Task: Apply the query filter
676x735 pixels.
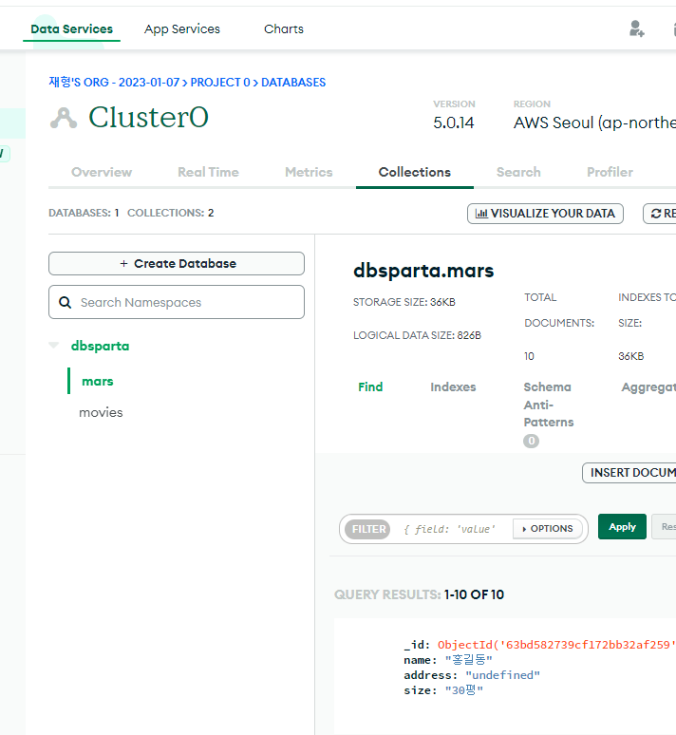Action: [x=622, y=527]
